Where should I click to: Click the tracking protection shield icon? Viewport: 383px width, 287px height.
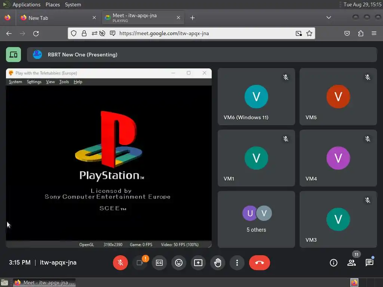(74, 33)
